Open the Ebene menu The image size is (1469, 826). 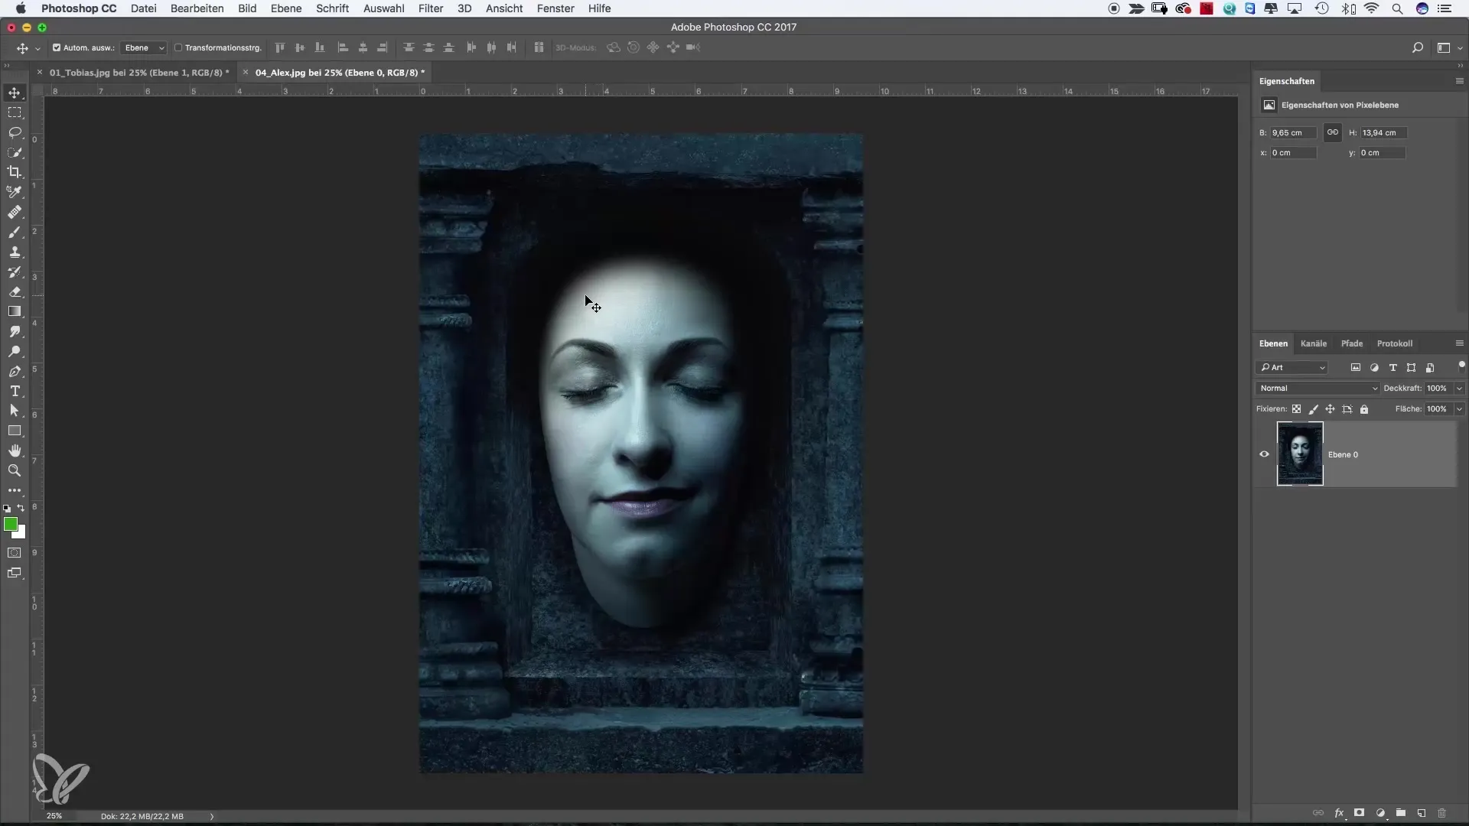click(286, 8)
